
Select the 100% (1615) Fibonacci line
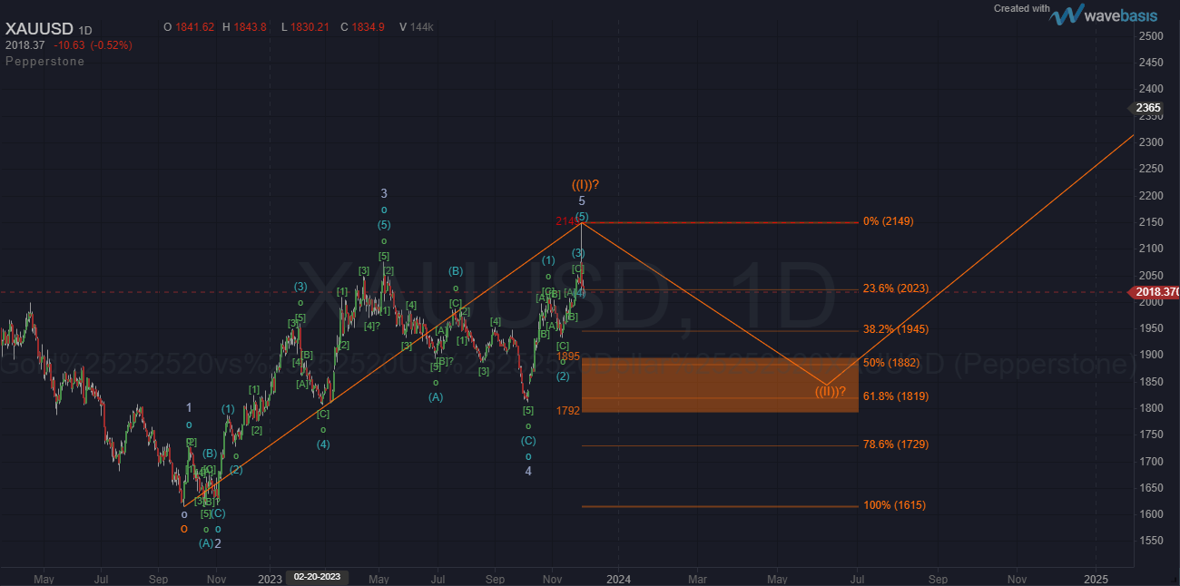tap(894, 505)
